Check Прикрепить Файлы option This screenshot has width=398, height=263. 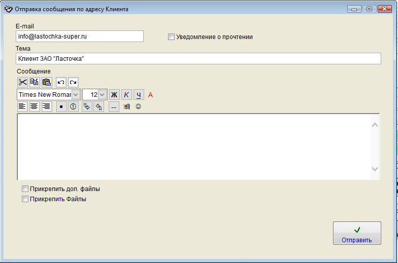point(25,199)
